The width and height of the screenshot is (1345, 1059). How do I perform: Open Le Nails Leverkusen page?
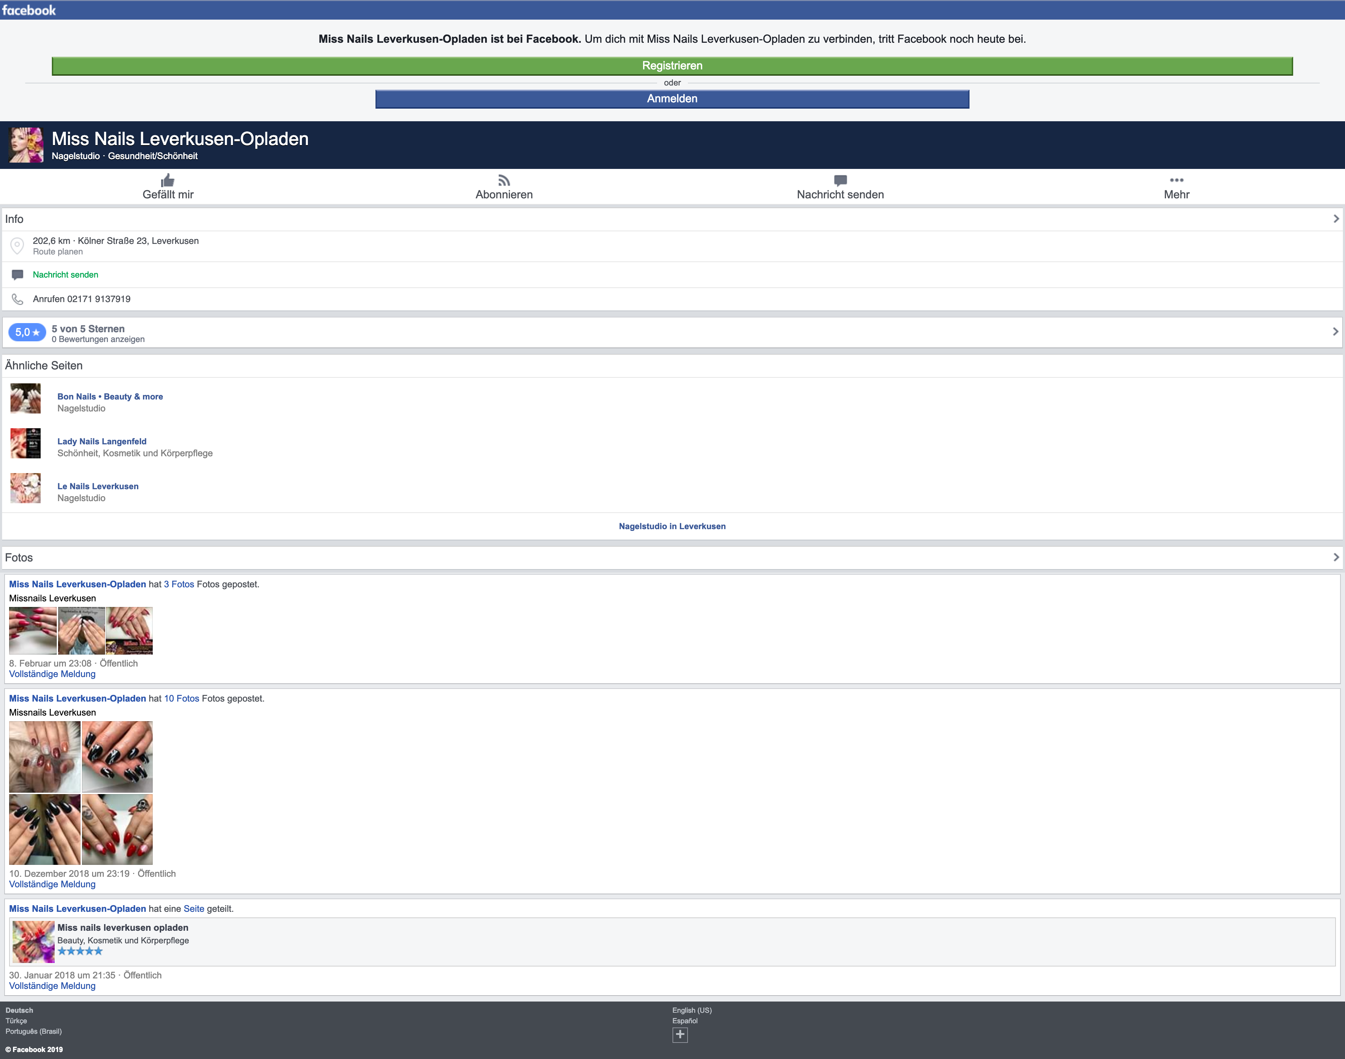coord(98,486)
